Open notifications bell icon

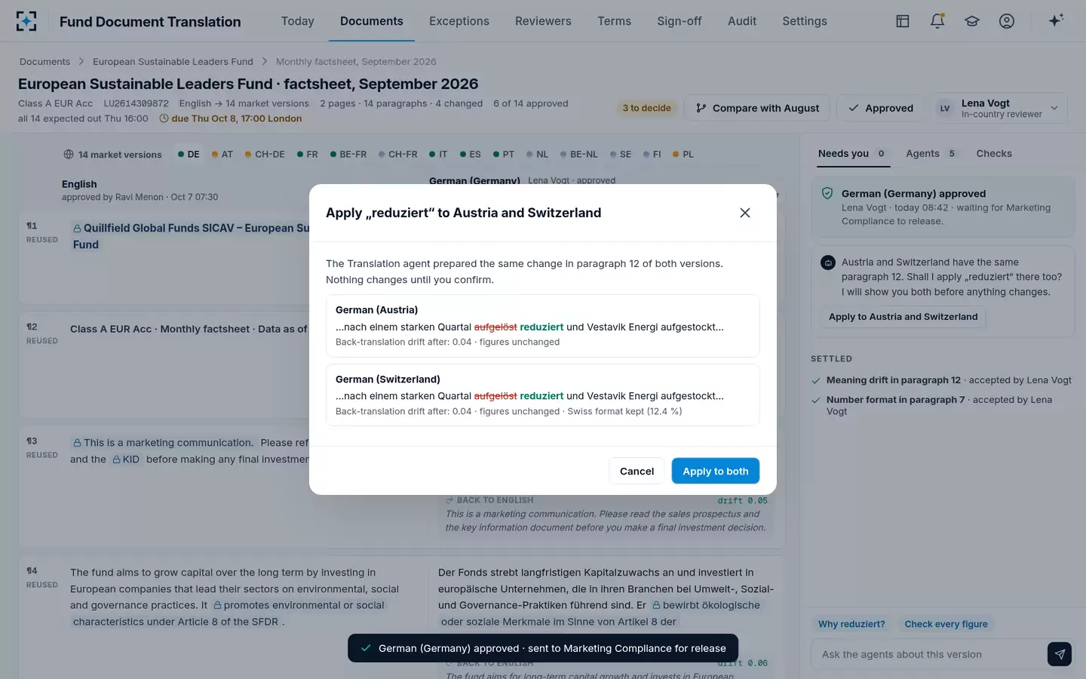(937, 21)
